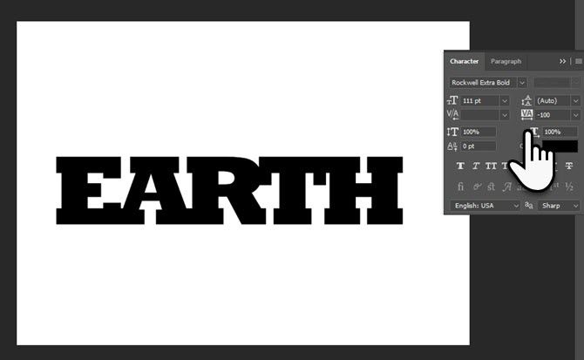This screenshot has width=584, height=360.
Task: Click the vertical scale icon
Action: 452,132
